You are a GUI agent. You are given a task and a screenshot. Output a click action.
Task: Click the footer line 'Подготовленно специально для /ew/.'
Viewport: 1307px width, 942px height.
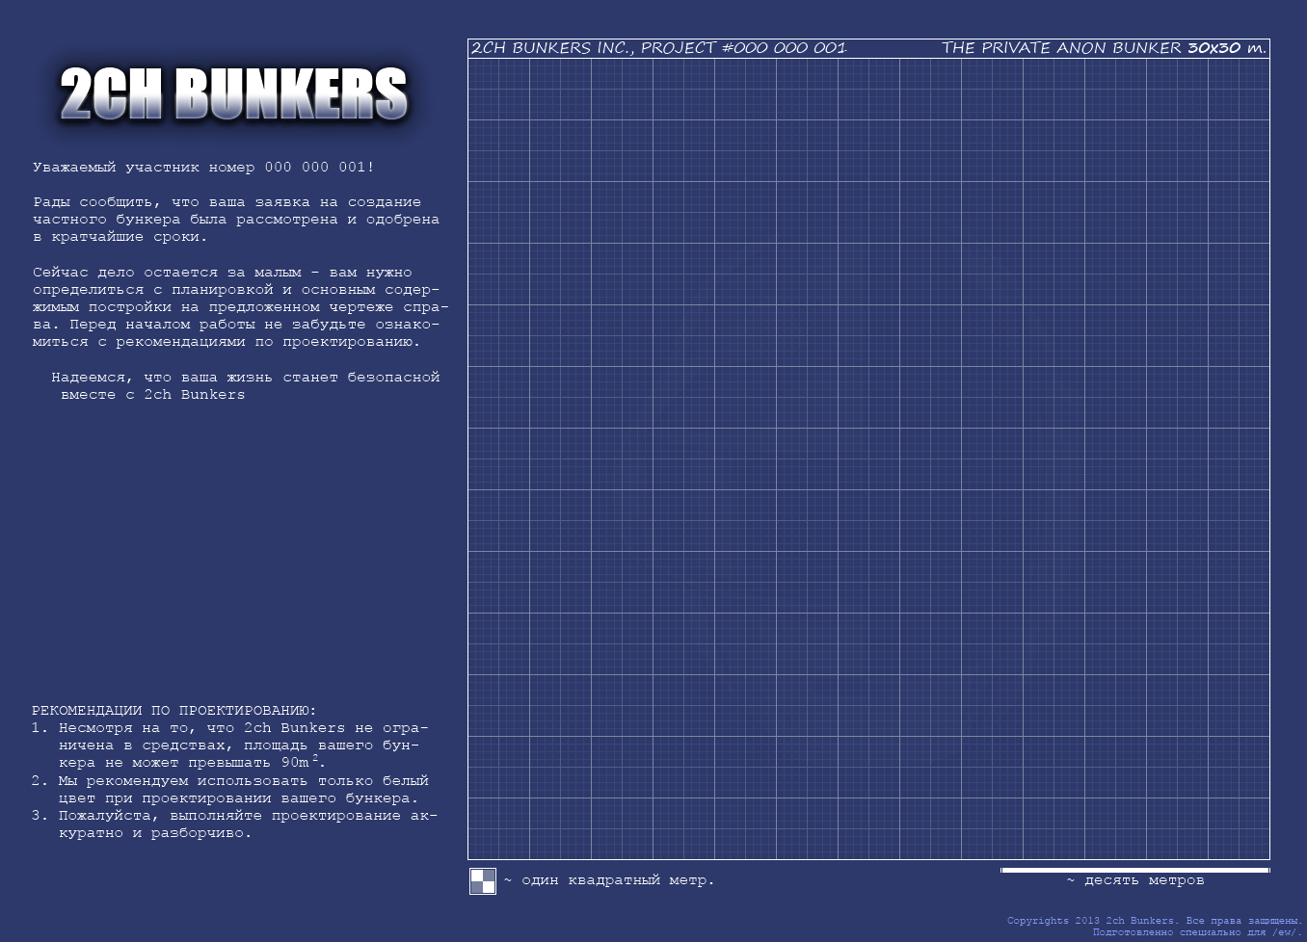(1197, 932)
